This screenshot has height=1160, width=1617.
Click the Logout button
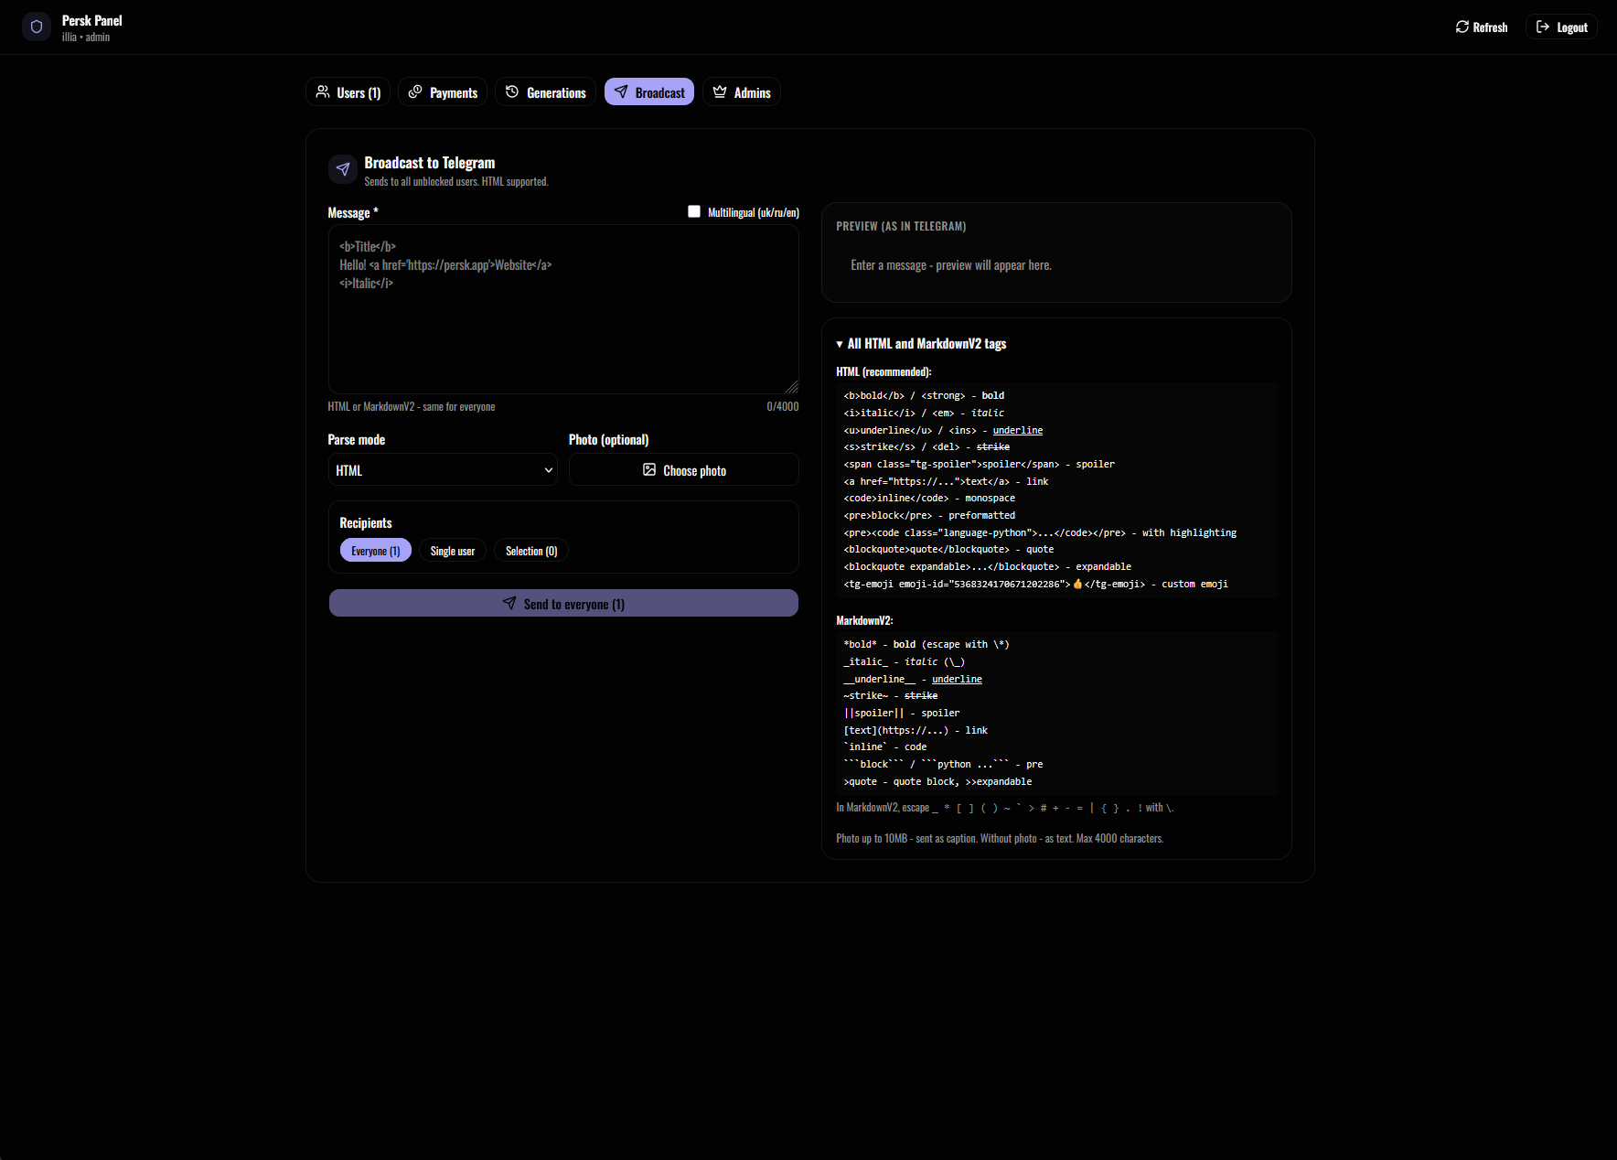click(1561, 27)
